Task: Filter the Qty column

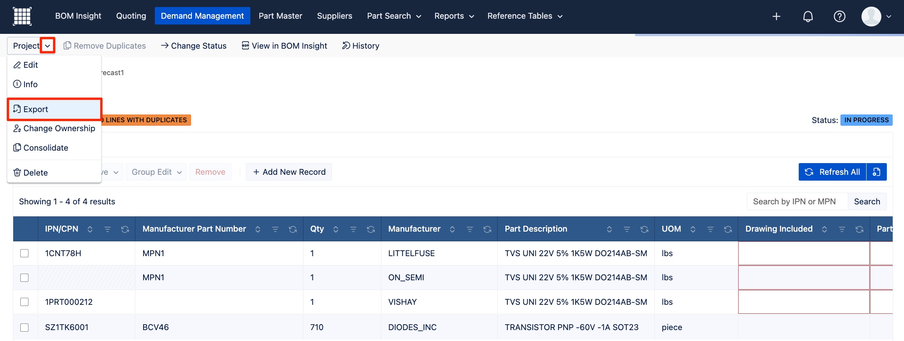Action: click(353, 229)
